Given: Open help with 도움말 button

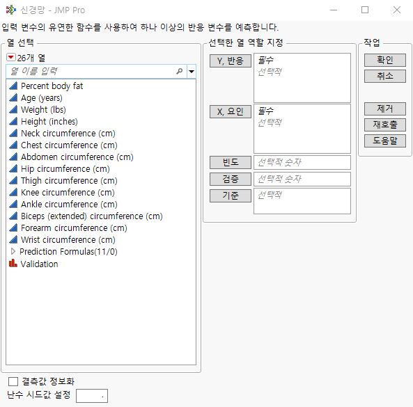Looking at the screenshot, I should [x=385, y=141].
